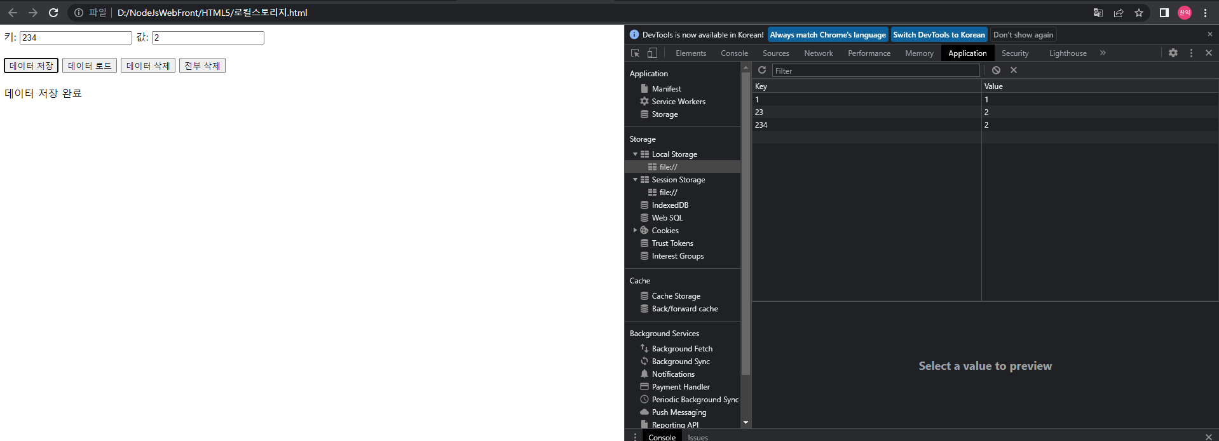Image resolution: width=1219 pixels, height=441 pixels.
Task: Select Manifest in the Application sidebar
Action: (666, 89)
